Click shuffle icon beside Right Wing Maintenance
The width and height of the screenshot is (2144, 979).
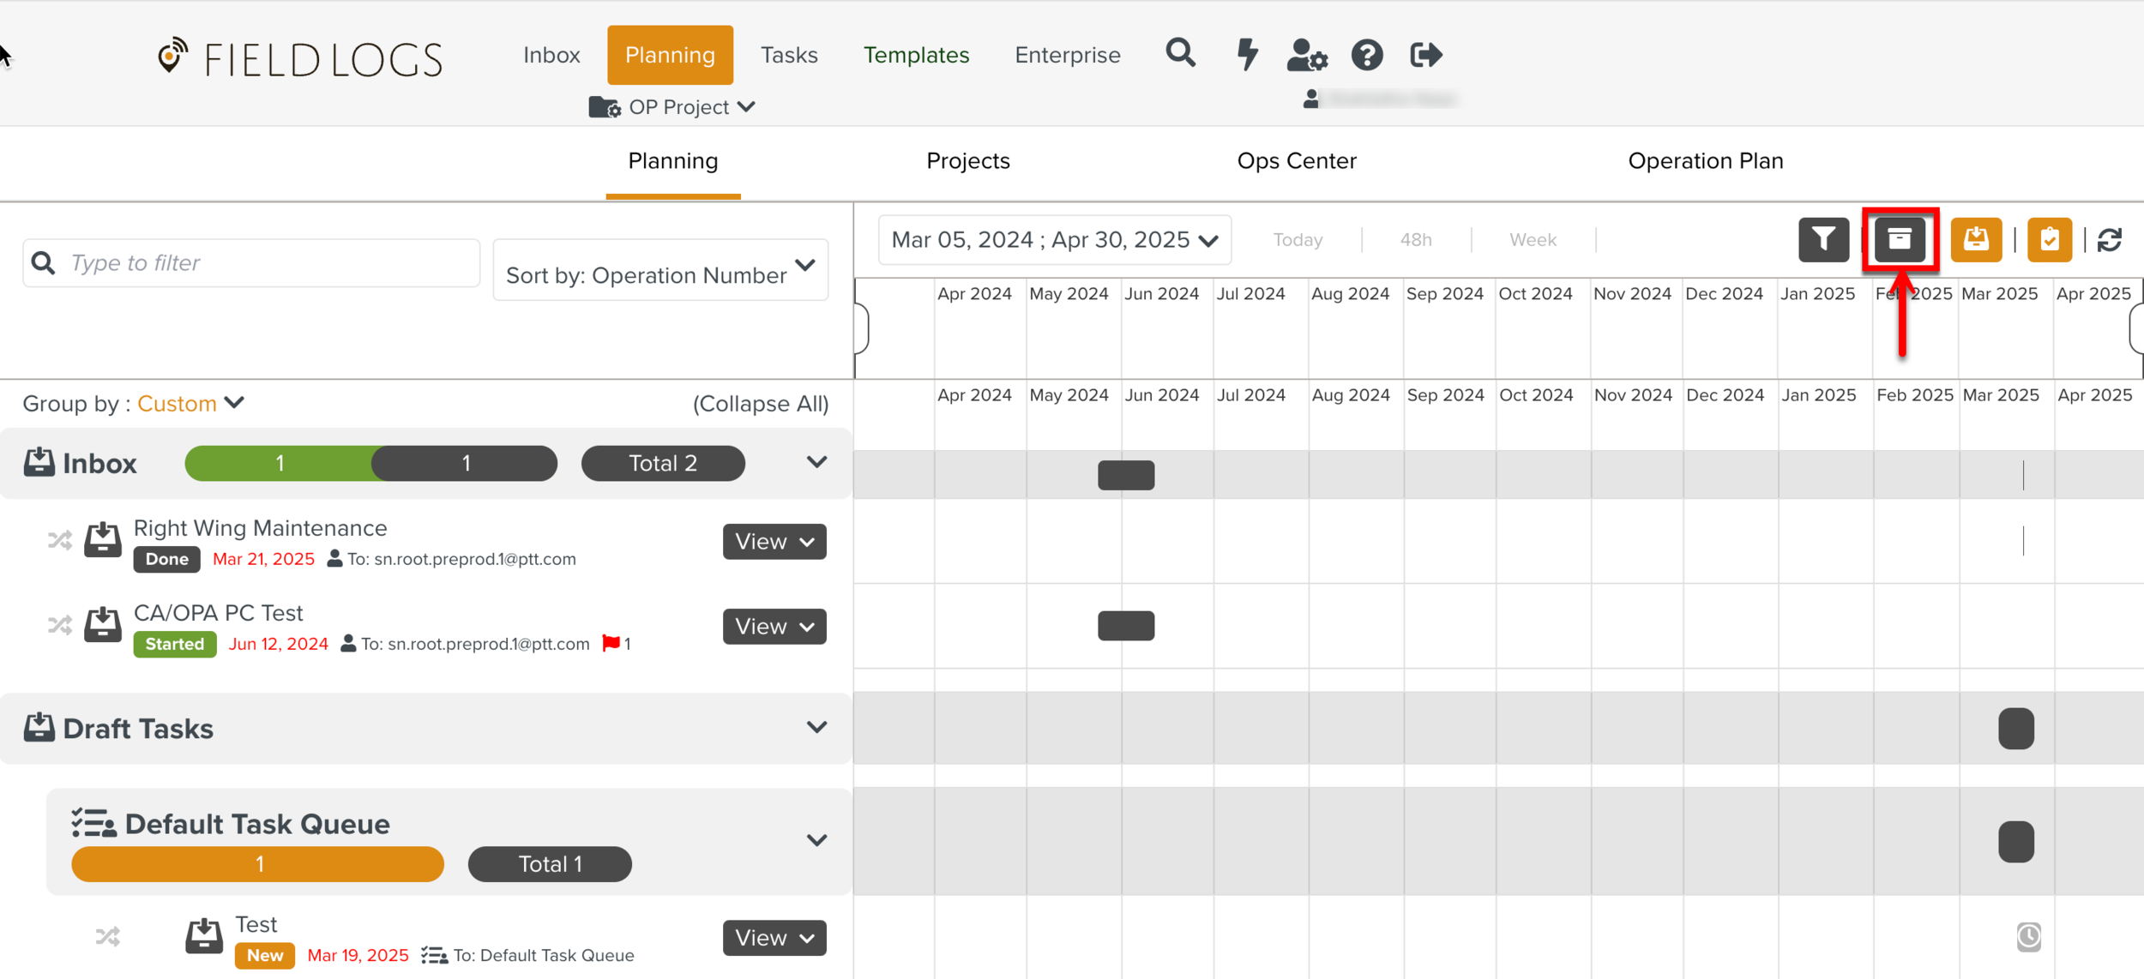pyautogui.click(x=60, y=540)
